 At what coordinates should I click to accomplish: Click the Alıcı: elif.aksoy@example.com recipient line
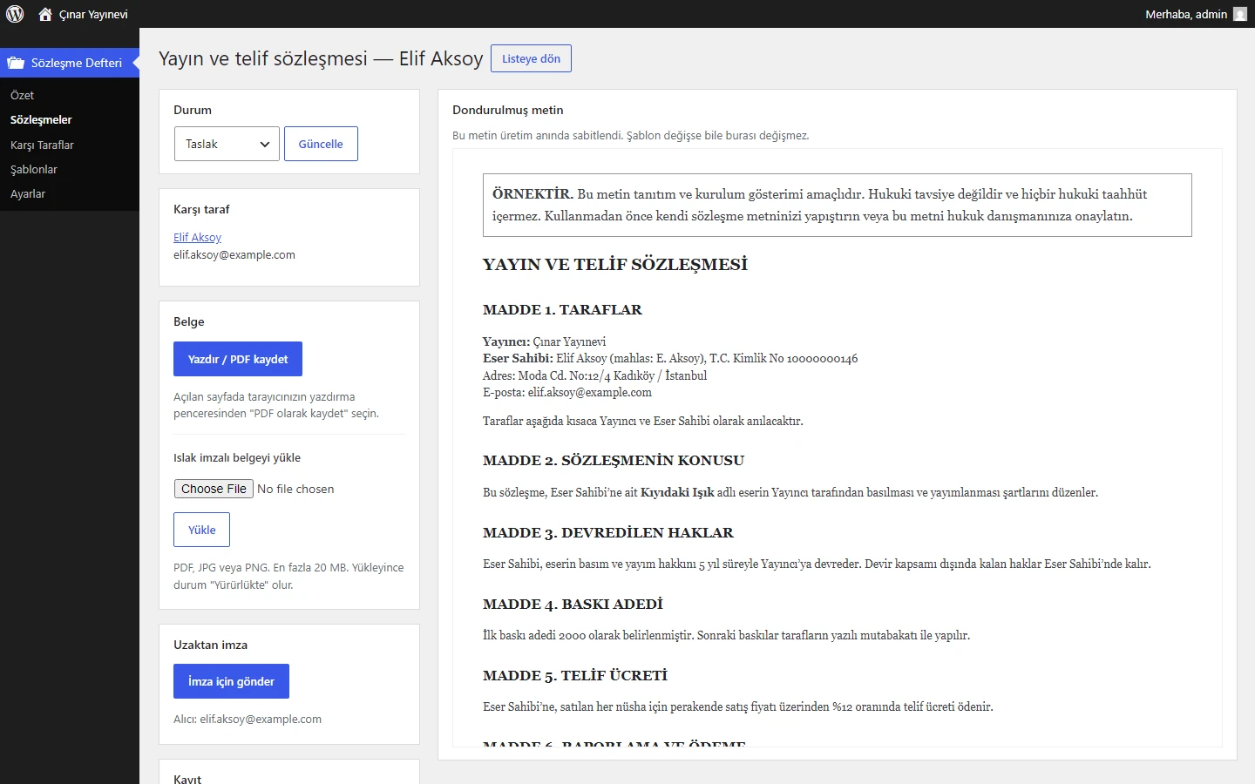248,719
